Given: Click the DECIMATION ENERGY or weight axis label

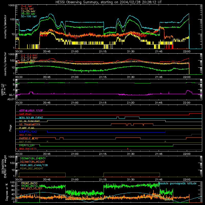Looking at the screenshot, I should [x=4, y=167].
